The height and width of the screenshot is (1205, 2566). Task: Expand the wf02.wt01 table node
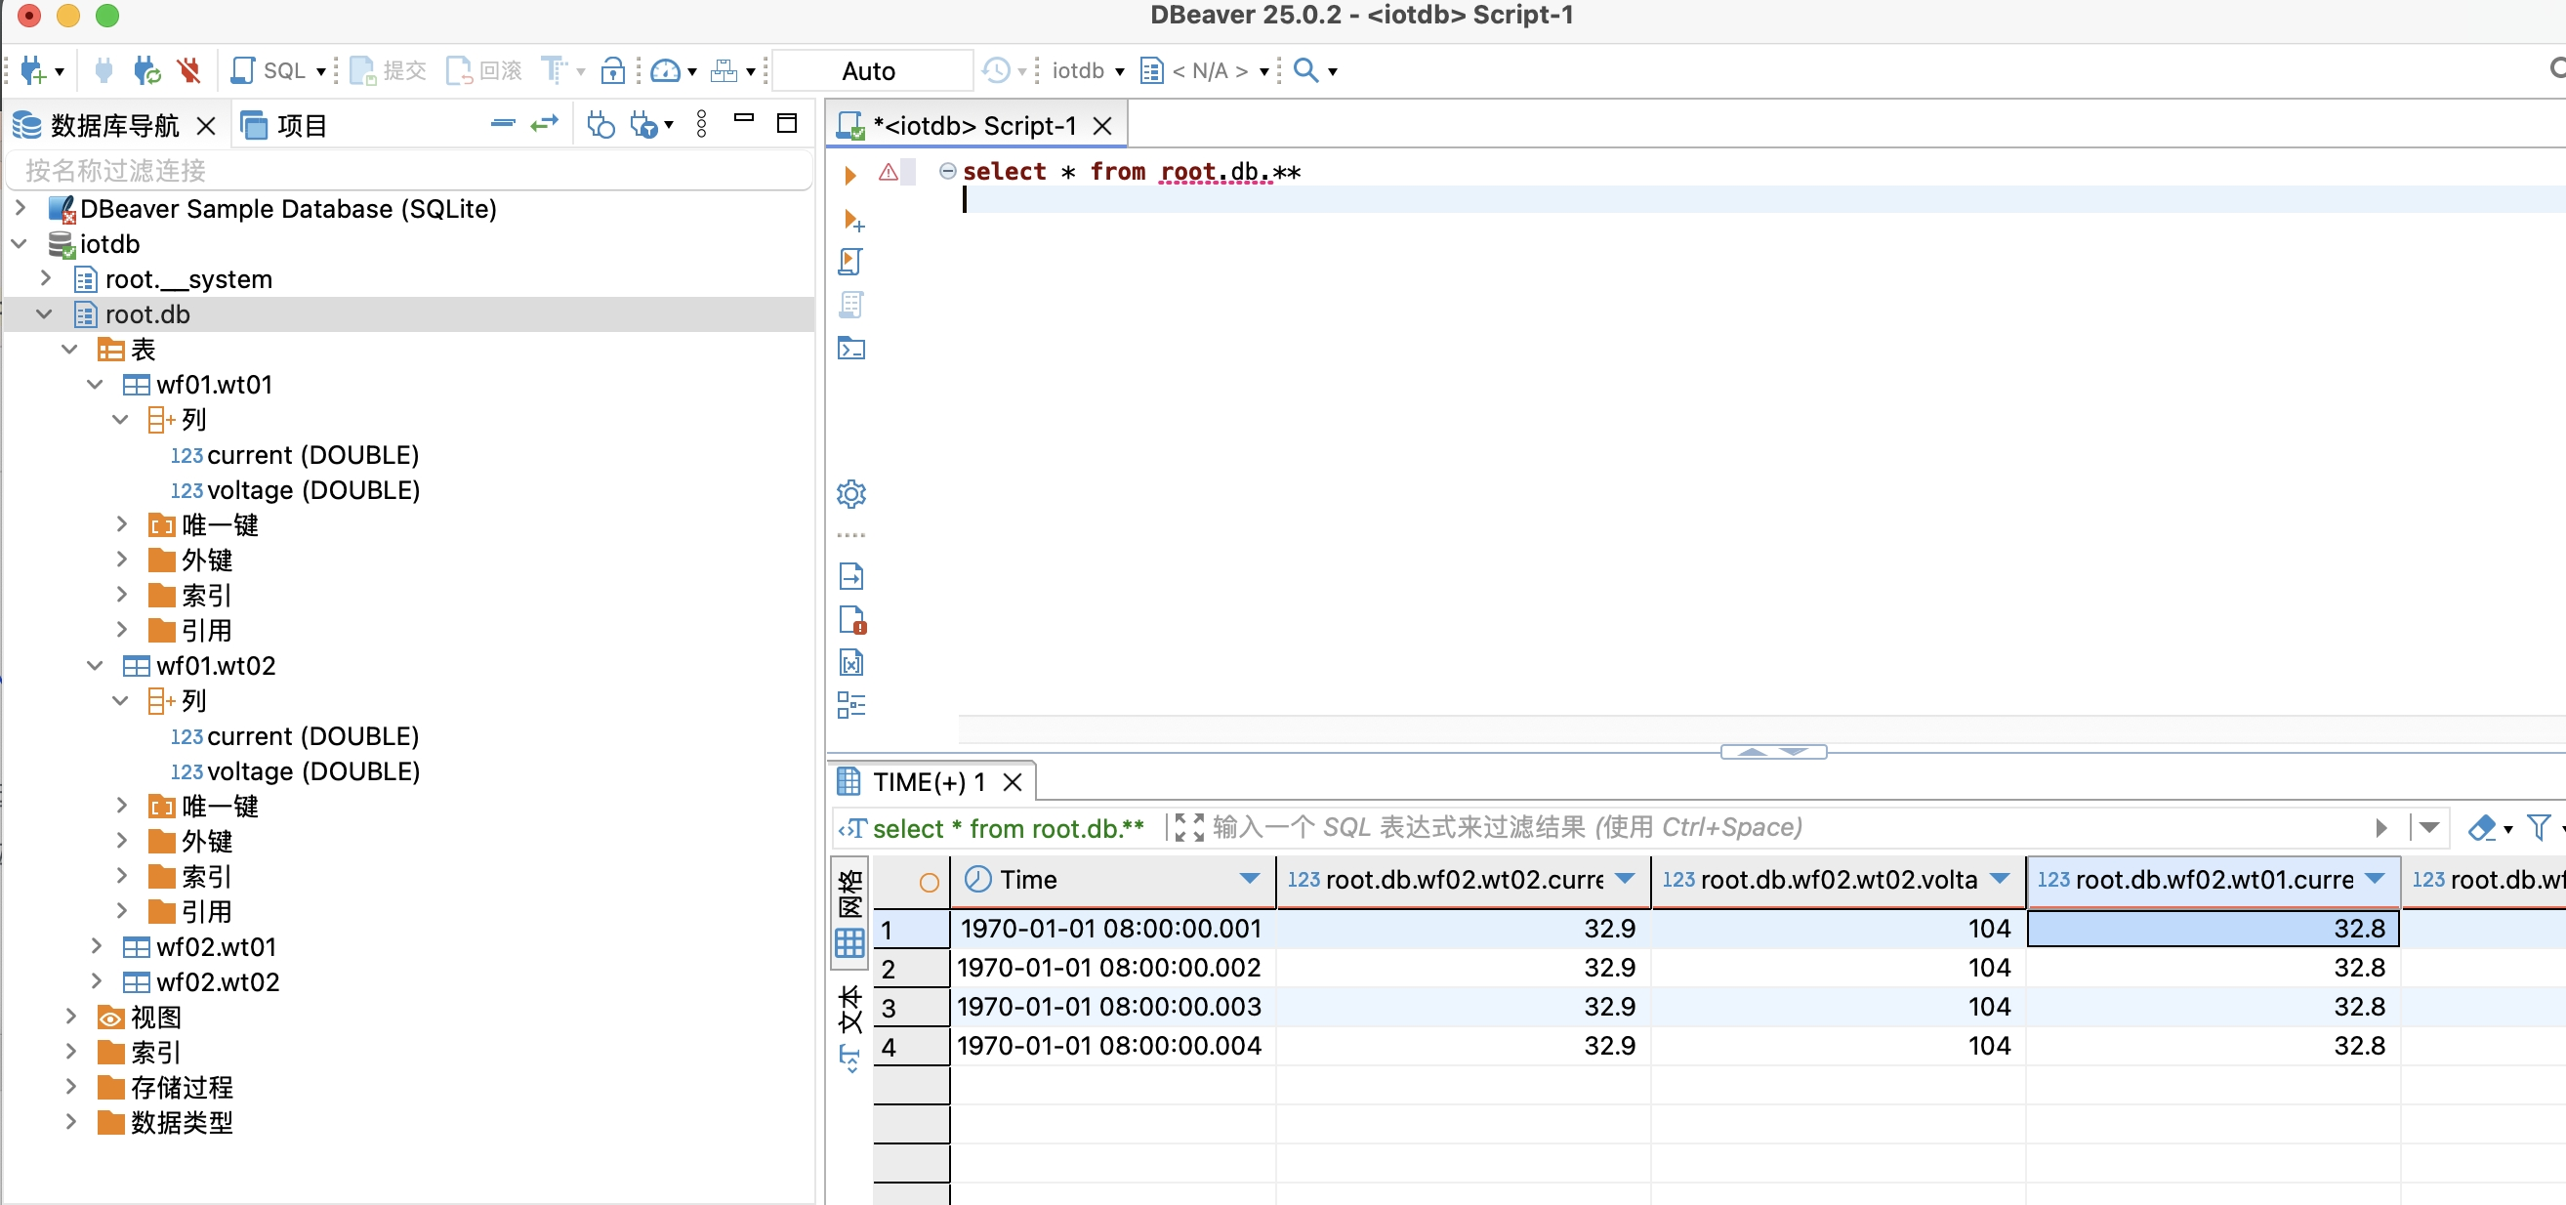96,946
